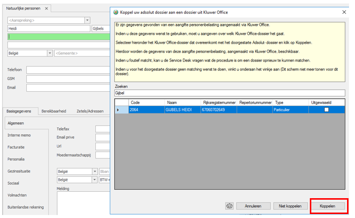The image size is (355, 218).
Task: Open the België dropdown next to BTW field
Action: tap(94, 180)
